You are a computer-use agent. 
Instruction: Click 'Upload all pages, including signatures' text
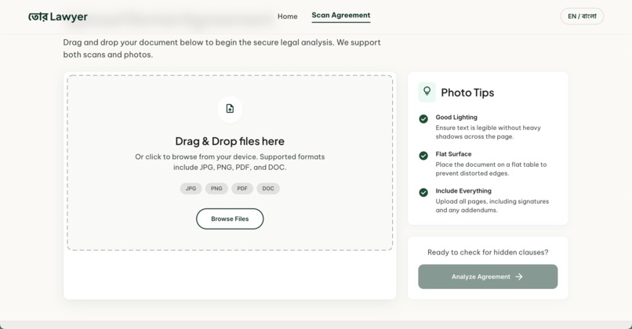click(492, 205)
